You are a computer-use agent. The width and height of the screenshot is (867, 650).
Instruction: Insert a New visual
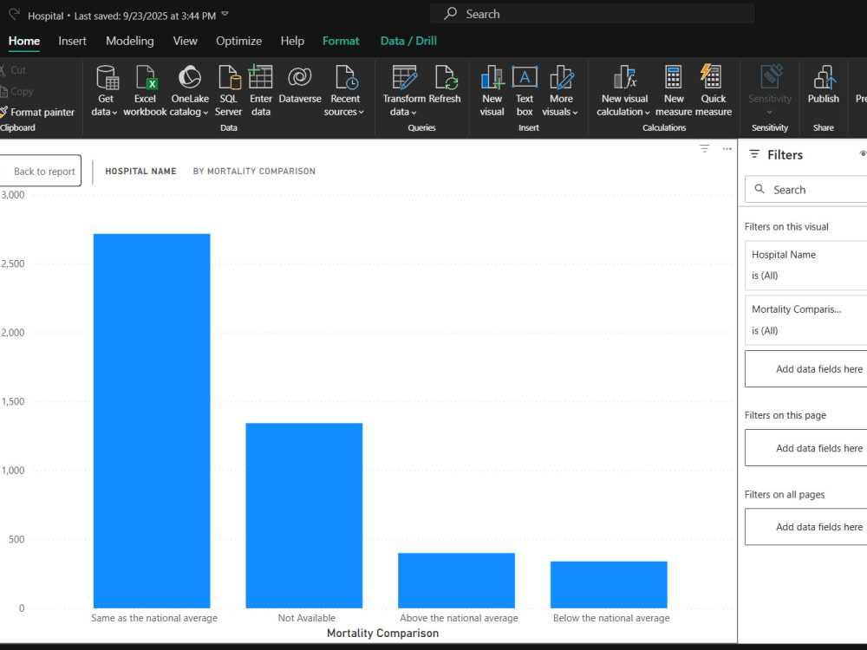point(492,91)
